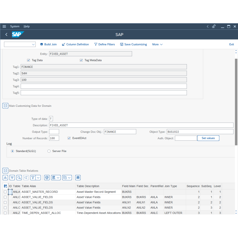Click the Object Type field BUS1022
The image size is (238, 238).
[200, 132]
